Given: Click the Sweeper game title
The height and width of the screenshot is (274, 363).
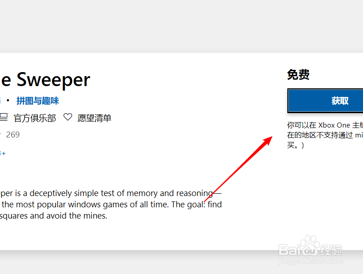Looking at the screenshot, I should (53, 79).
